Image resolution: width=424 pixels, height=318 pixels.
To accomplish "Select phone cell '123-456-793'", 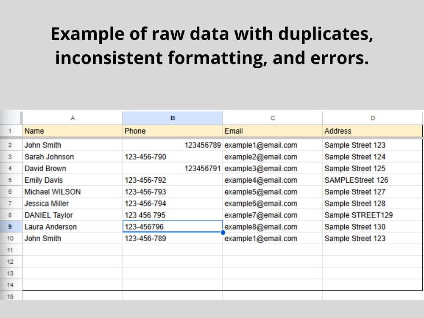I will [173, 192].
